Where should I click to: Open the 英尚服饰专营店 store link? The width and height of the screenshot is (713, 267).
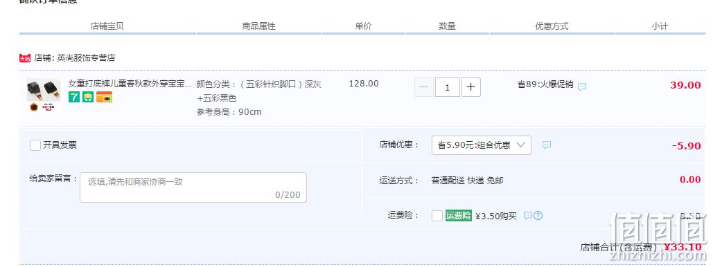click(86, 58)
